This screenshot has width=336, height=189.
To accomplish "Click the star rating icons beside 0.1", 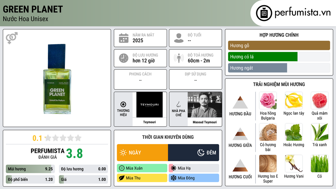I will click(x=63, y=138).
